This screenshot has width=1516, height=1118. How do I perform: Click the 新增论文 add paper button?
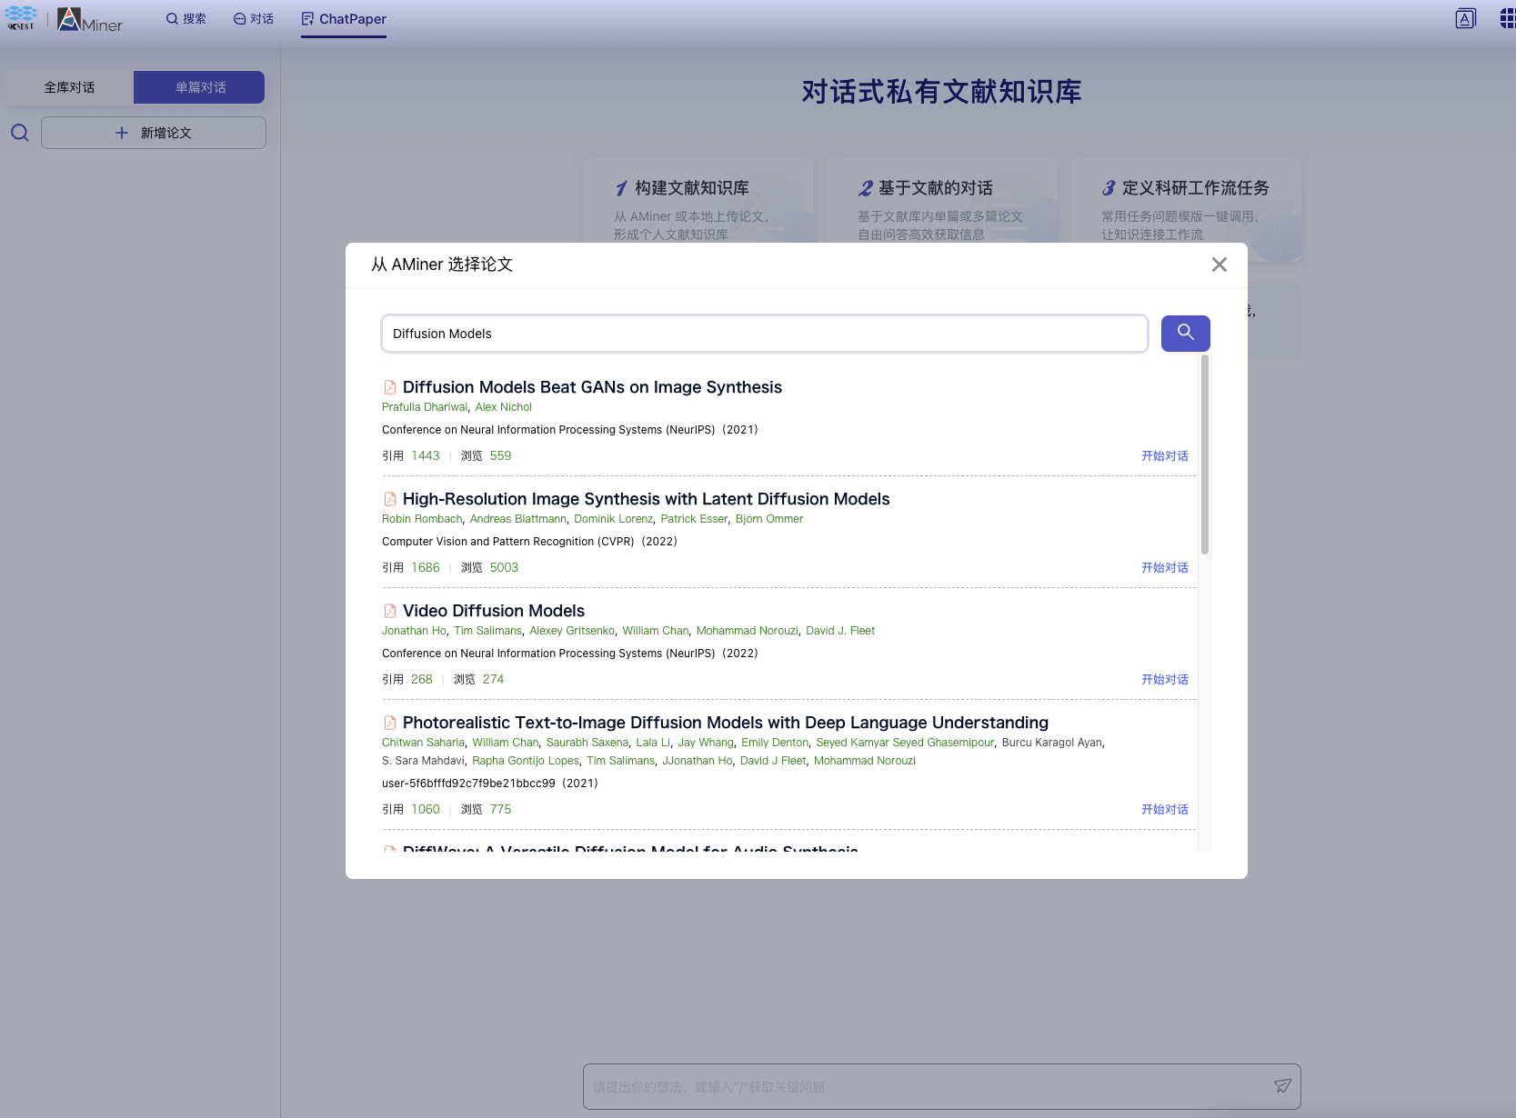[x=153, y=132]
